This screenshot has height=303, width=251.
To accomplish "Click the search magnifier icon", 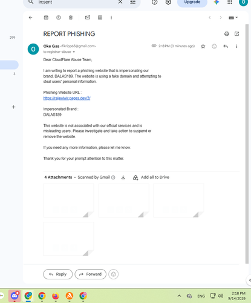I will (x=31, y=2).
